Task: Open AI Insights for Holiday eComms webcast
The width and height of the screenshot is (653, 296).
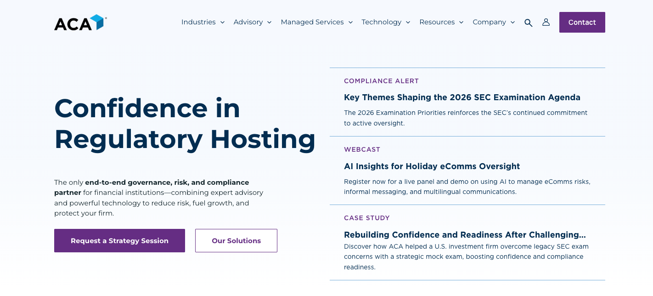Action: 432,166
